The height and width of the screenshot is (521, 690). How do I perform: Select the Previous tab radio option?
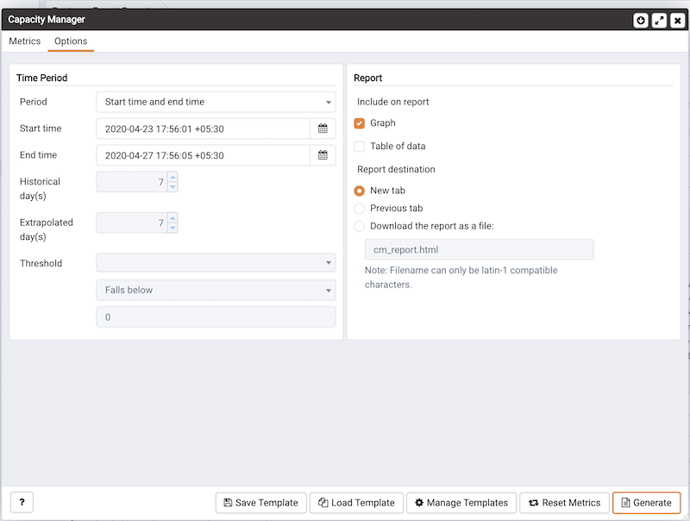tap(359, 208)
